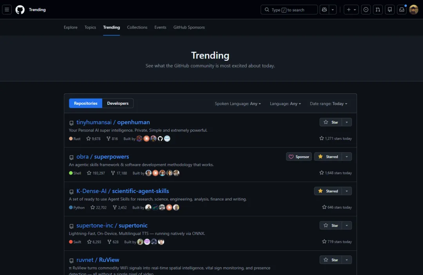This screenshot has width=423, height=275.
Task: Expand the Copilot dropdown arrow
Action: [333, 10]
